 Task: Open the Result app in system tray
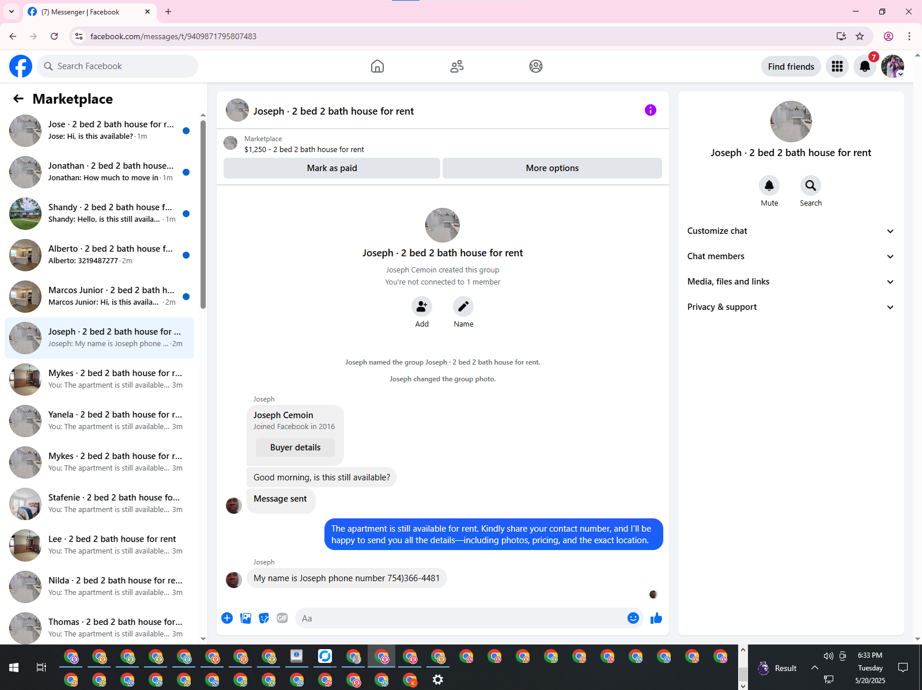click(x=777, y=668)
